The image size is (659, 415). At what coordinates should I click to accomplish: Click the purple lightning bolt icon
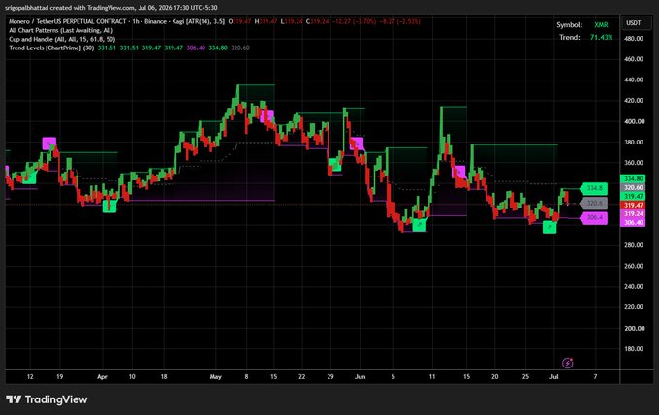click(x=567, y=363)
